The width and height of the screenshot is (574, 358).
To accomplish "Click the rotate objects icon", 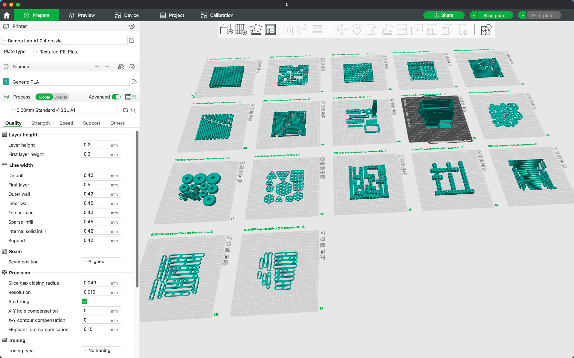I will (x=356, y=30).
